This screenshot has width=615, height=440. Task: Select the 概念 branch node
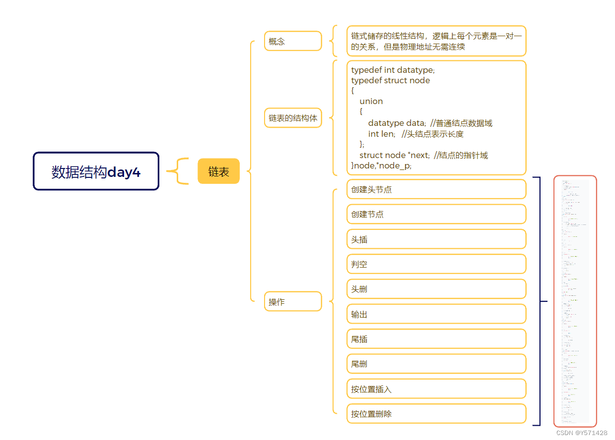click(x=293, y=41)
